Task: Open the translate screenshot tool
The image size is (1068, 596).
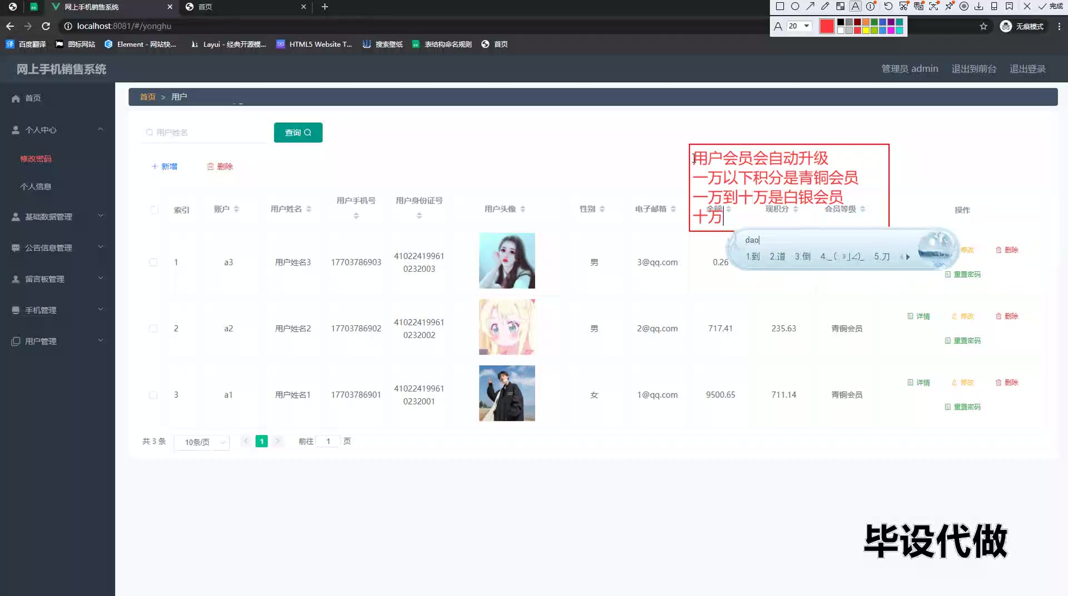Action: pos(919,7)
